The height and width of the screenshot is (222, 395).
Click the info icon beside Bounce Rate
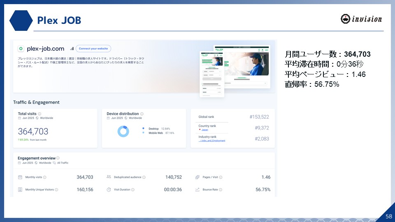tap(221, 190)
